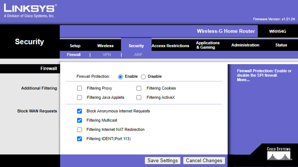
Task: Click the Additional Filtering section label
Action: [39, 88]
